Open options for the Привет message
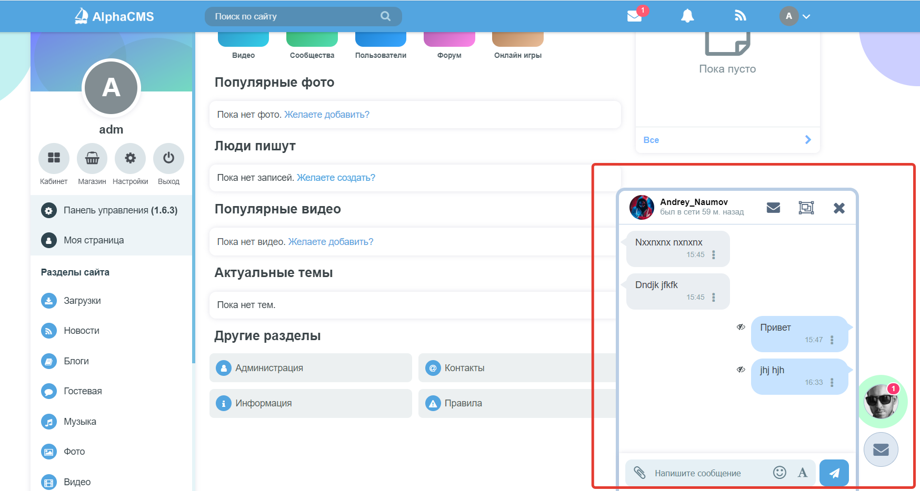The width and height of the screenshot is (920, 491). point(832,340)
